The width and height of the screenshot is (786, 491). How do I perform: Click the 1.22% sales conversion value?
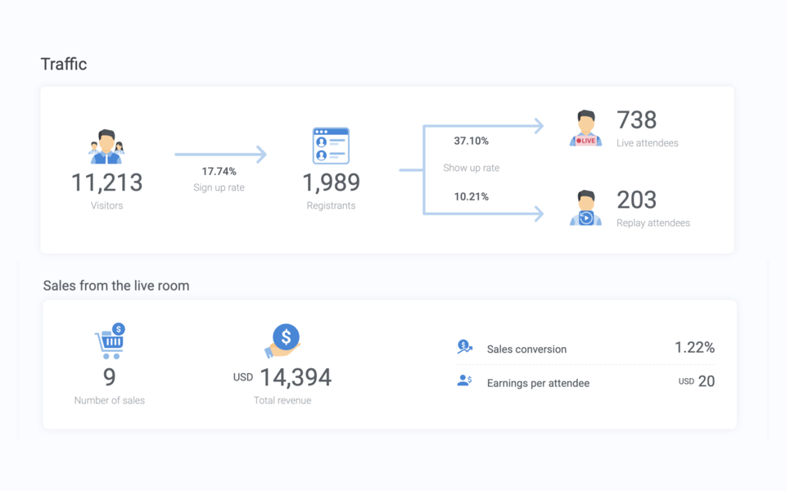point(695,347)
